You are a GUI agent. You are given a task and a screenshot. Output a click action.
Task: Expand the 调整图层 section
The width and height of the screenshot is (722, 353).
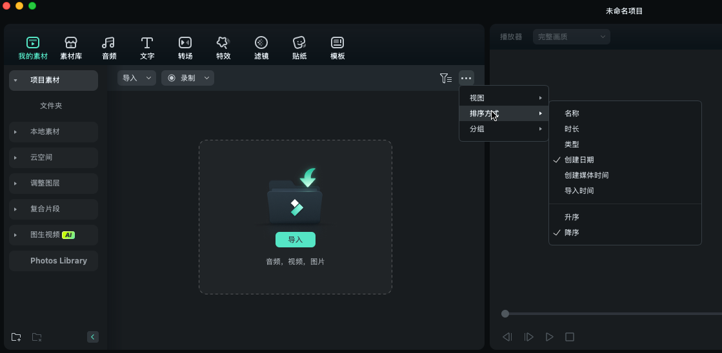click(15, 184)
